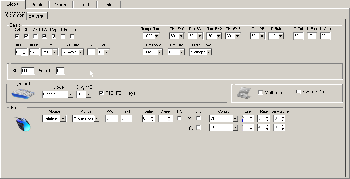Open the Tempo Time dropdown

click(x=157, y=36)
